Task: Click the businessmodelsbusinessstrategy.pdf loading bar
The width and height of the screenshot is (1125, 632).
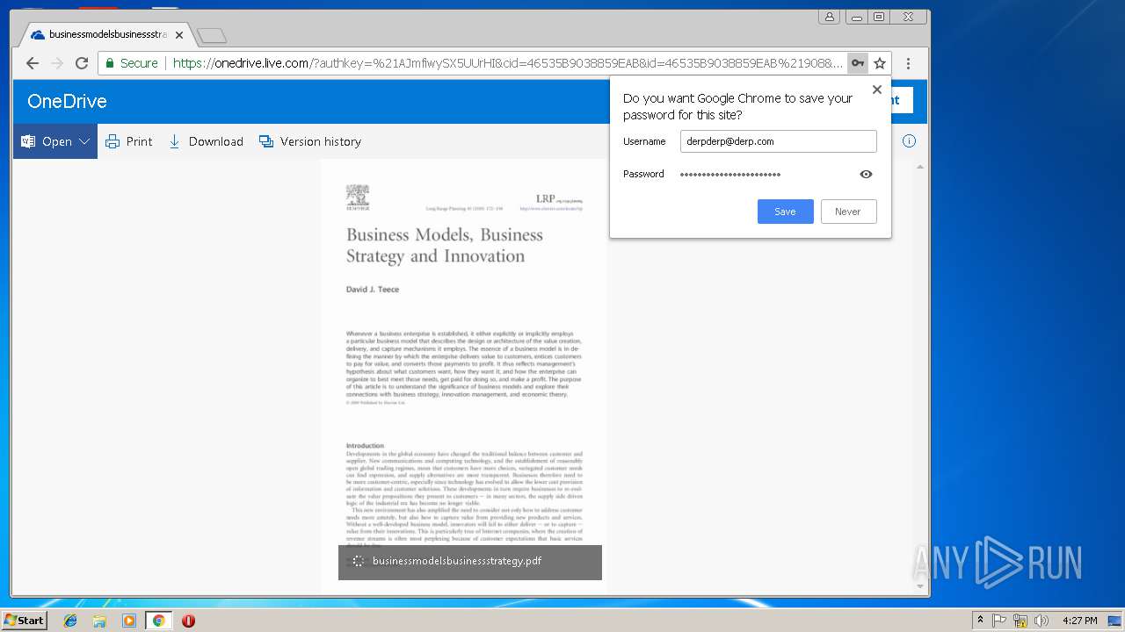Action: coord(470,562)
